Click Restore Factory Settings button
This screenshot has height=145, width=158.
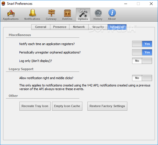tap(107, 106)
